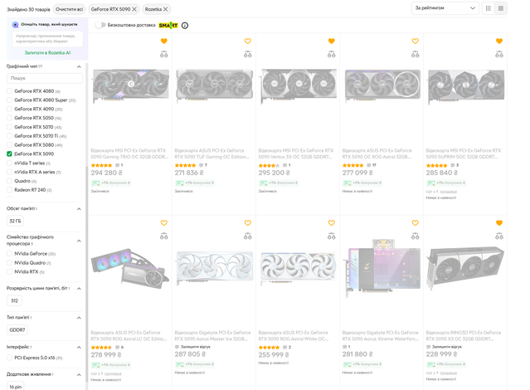The height and width of the screenshot is (390, 530).
Task: Open sort dropdown За рейтингом
Action: (x=445, y=8)
